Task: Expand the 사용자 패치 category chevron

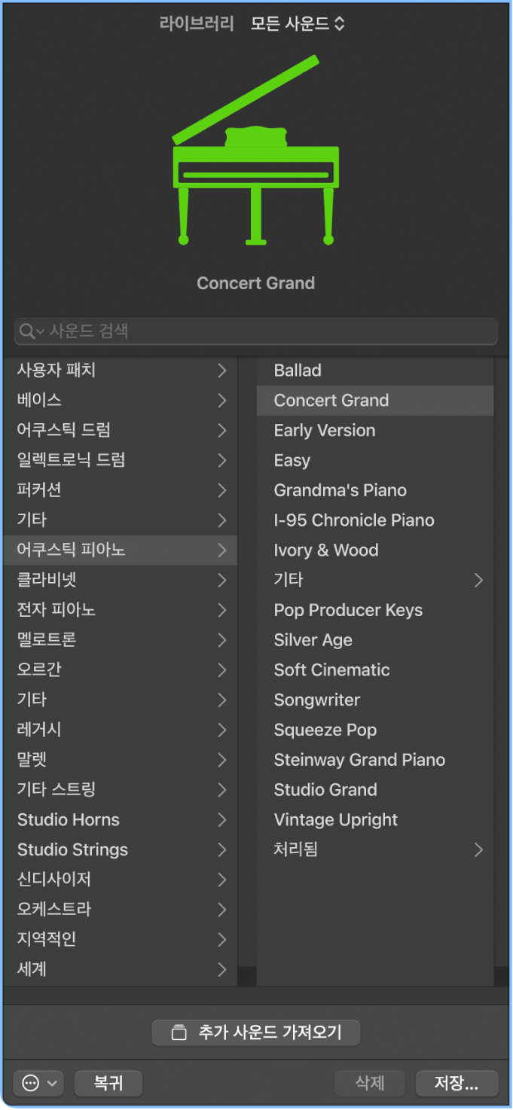Action: (x=222, y=371)
